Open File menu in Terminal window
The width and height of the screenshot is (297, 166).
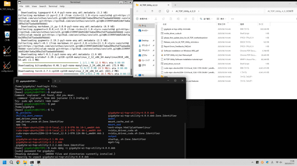[x=21, y=6]
